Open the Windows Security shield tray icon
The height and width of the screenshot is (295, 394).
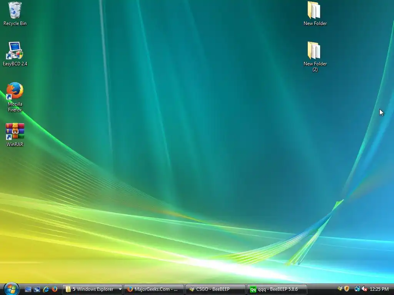(x=347, y=289)
